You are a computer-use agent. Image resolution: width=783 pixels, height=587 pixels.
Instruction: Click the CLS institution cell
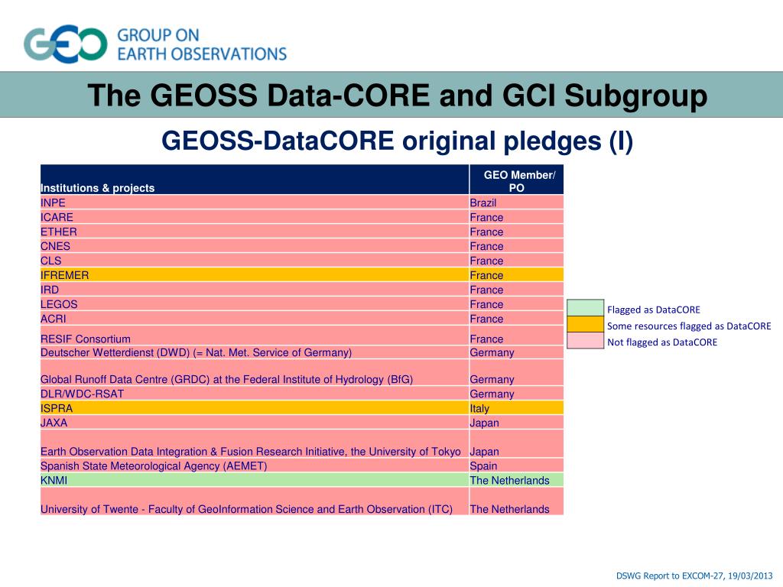click(255, 260)
